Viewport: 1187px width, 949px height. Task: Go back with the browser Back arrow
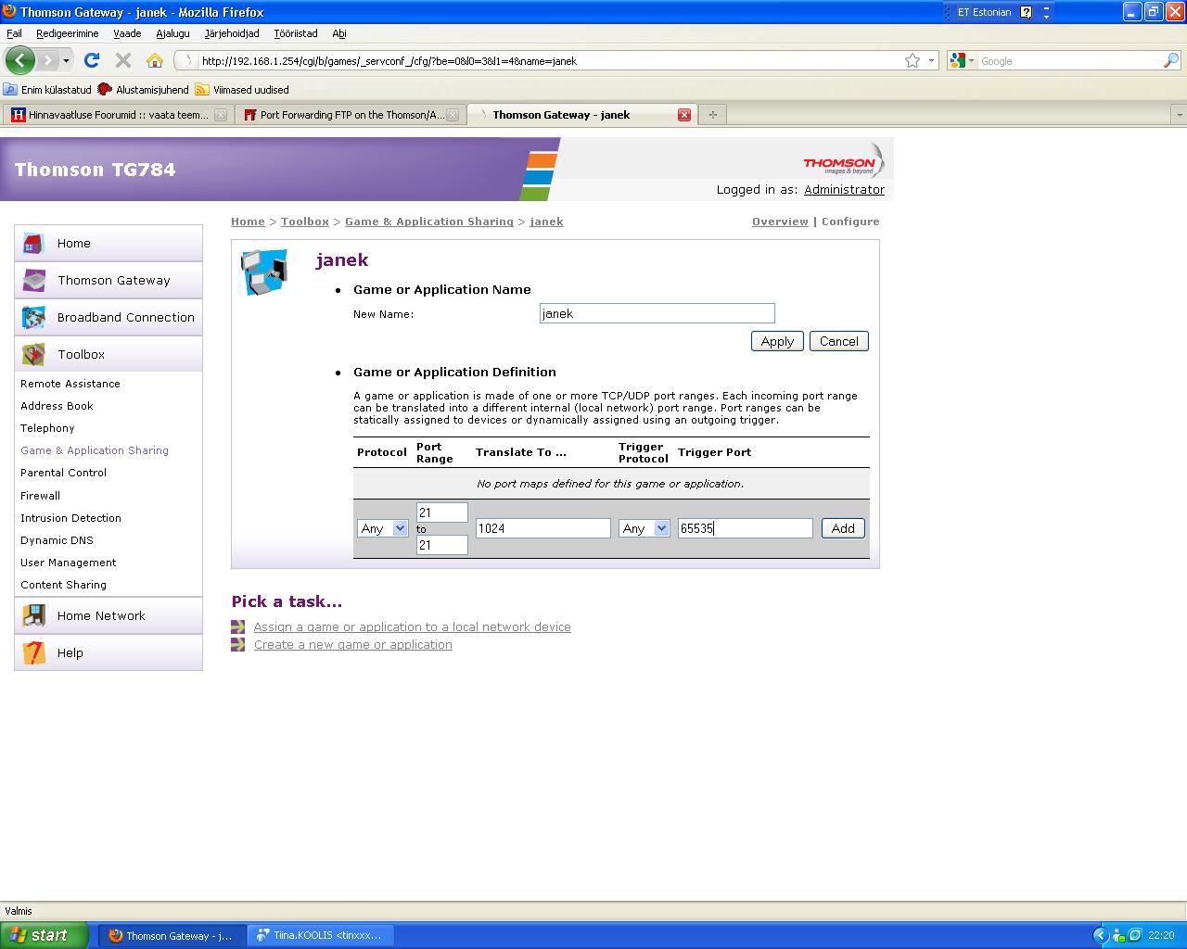pyautogui.click(x=19, y=60)
